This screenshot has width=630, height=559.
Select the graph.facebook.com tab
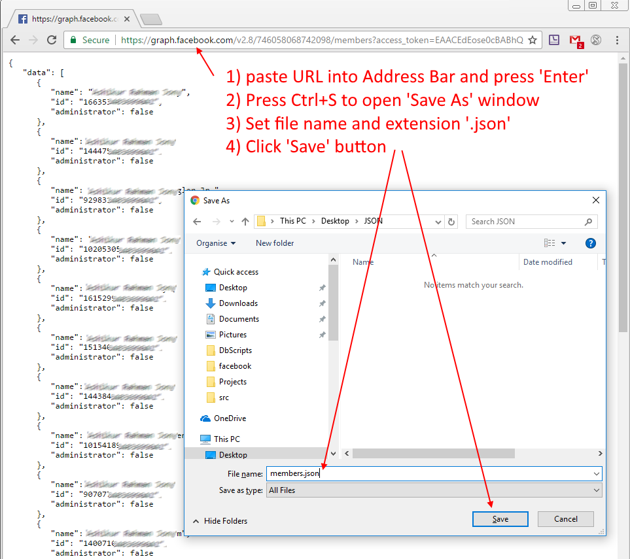coord(75,19)
